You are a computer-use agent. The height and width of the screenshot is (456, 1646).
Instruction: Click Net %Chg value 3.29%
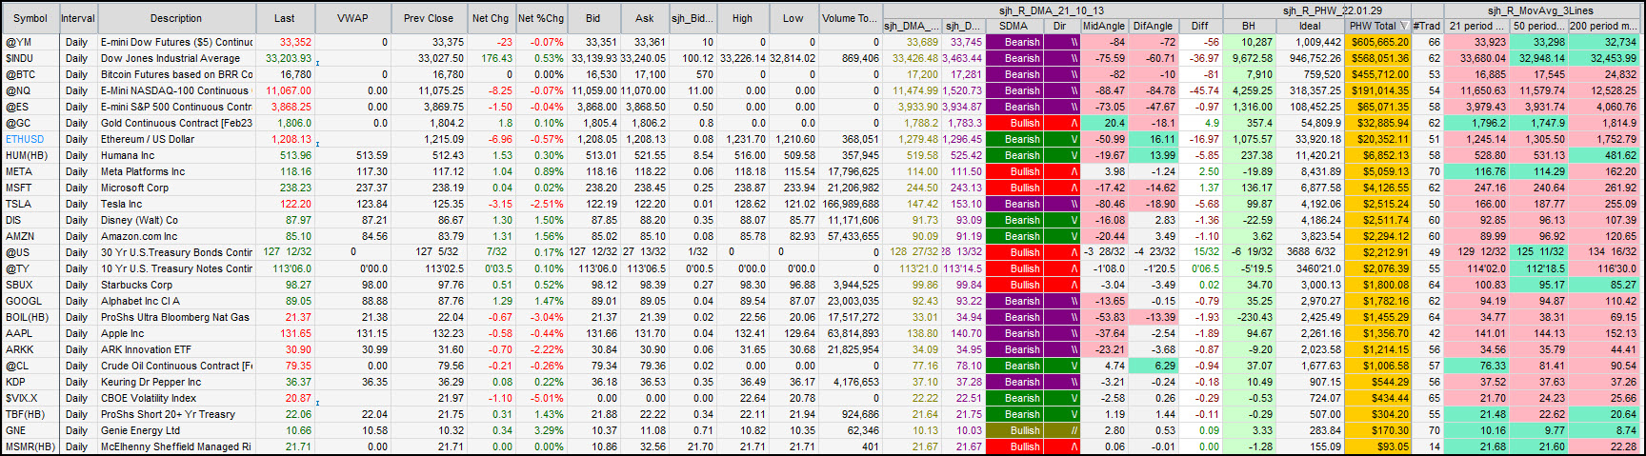click(x=541, y=430)
